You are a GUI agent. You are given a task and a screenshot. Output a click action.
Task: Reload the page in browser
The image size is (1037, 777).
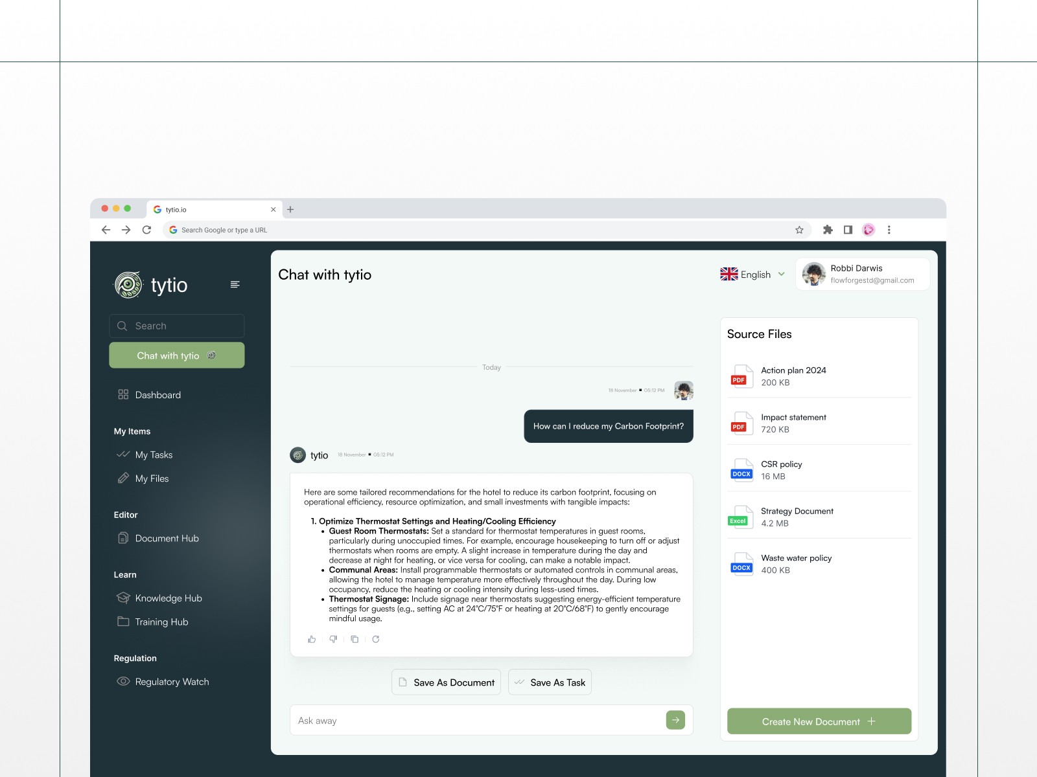(147, 230)
